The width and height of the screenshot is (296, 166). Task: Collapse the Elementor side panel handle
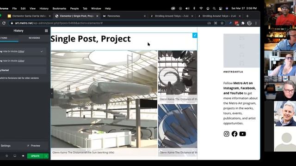pyautogui.click(x=52, y=94)
